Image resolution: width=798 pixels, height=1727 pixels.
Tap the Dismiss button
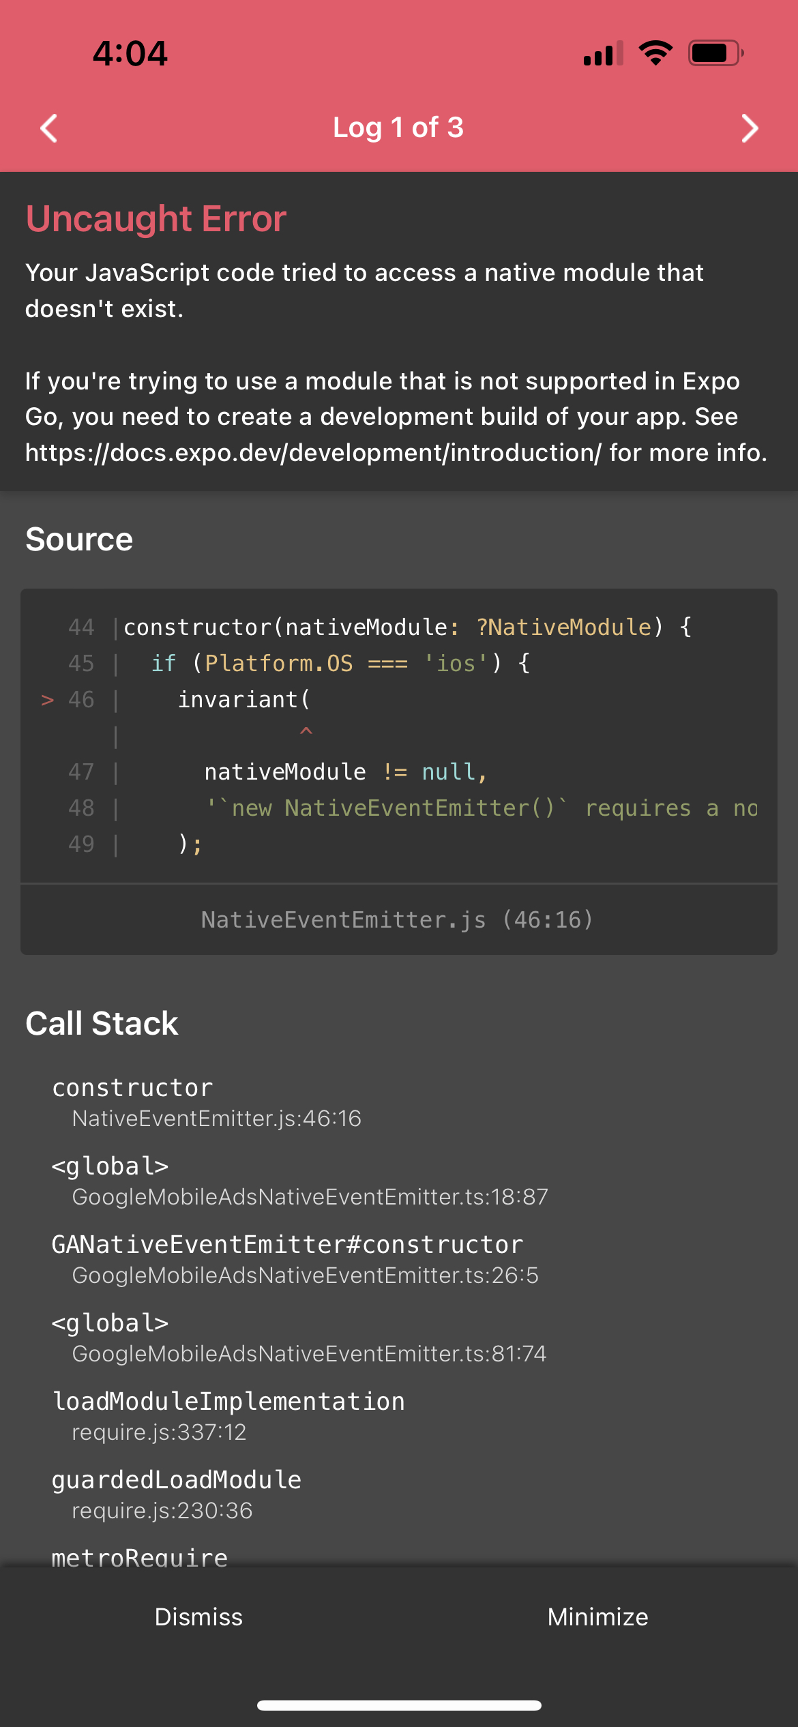tap(198, 1617)
